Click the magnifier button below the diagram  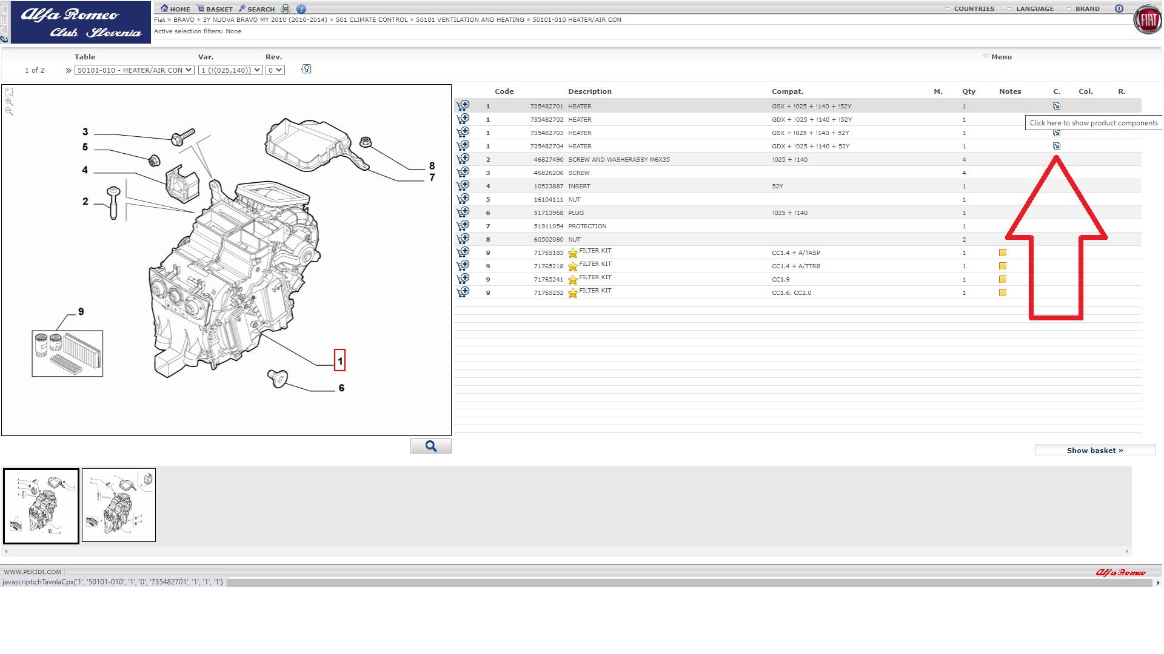pyautogui.click(x=431, y=446)
